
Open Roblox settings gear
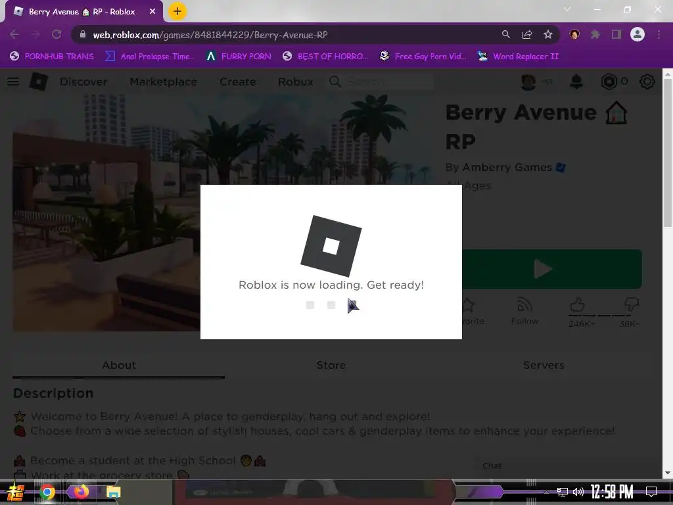(647, 82)
